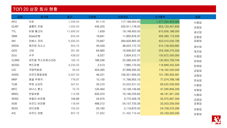
Task: Select the APU ticker symbol cell
Action: click(x=14, y=22)
